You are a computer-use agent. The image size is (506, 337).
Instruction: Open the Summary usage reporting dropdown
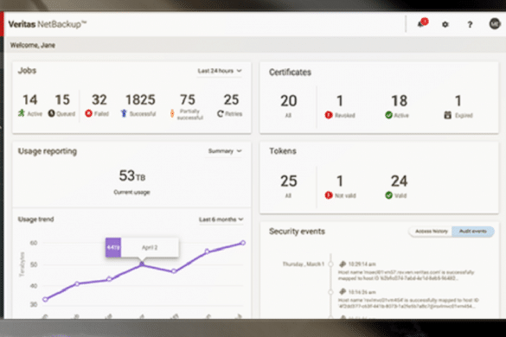pyautogui.click(x=225, y=151)
